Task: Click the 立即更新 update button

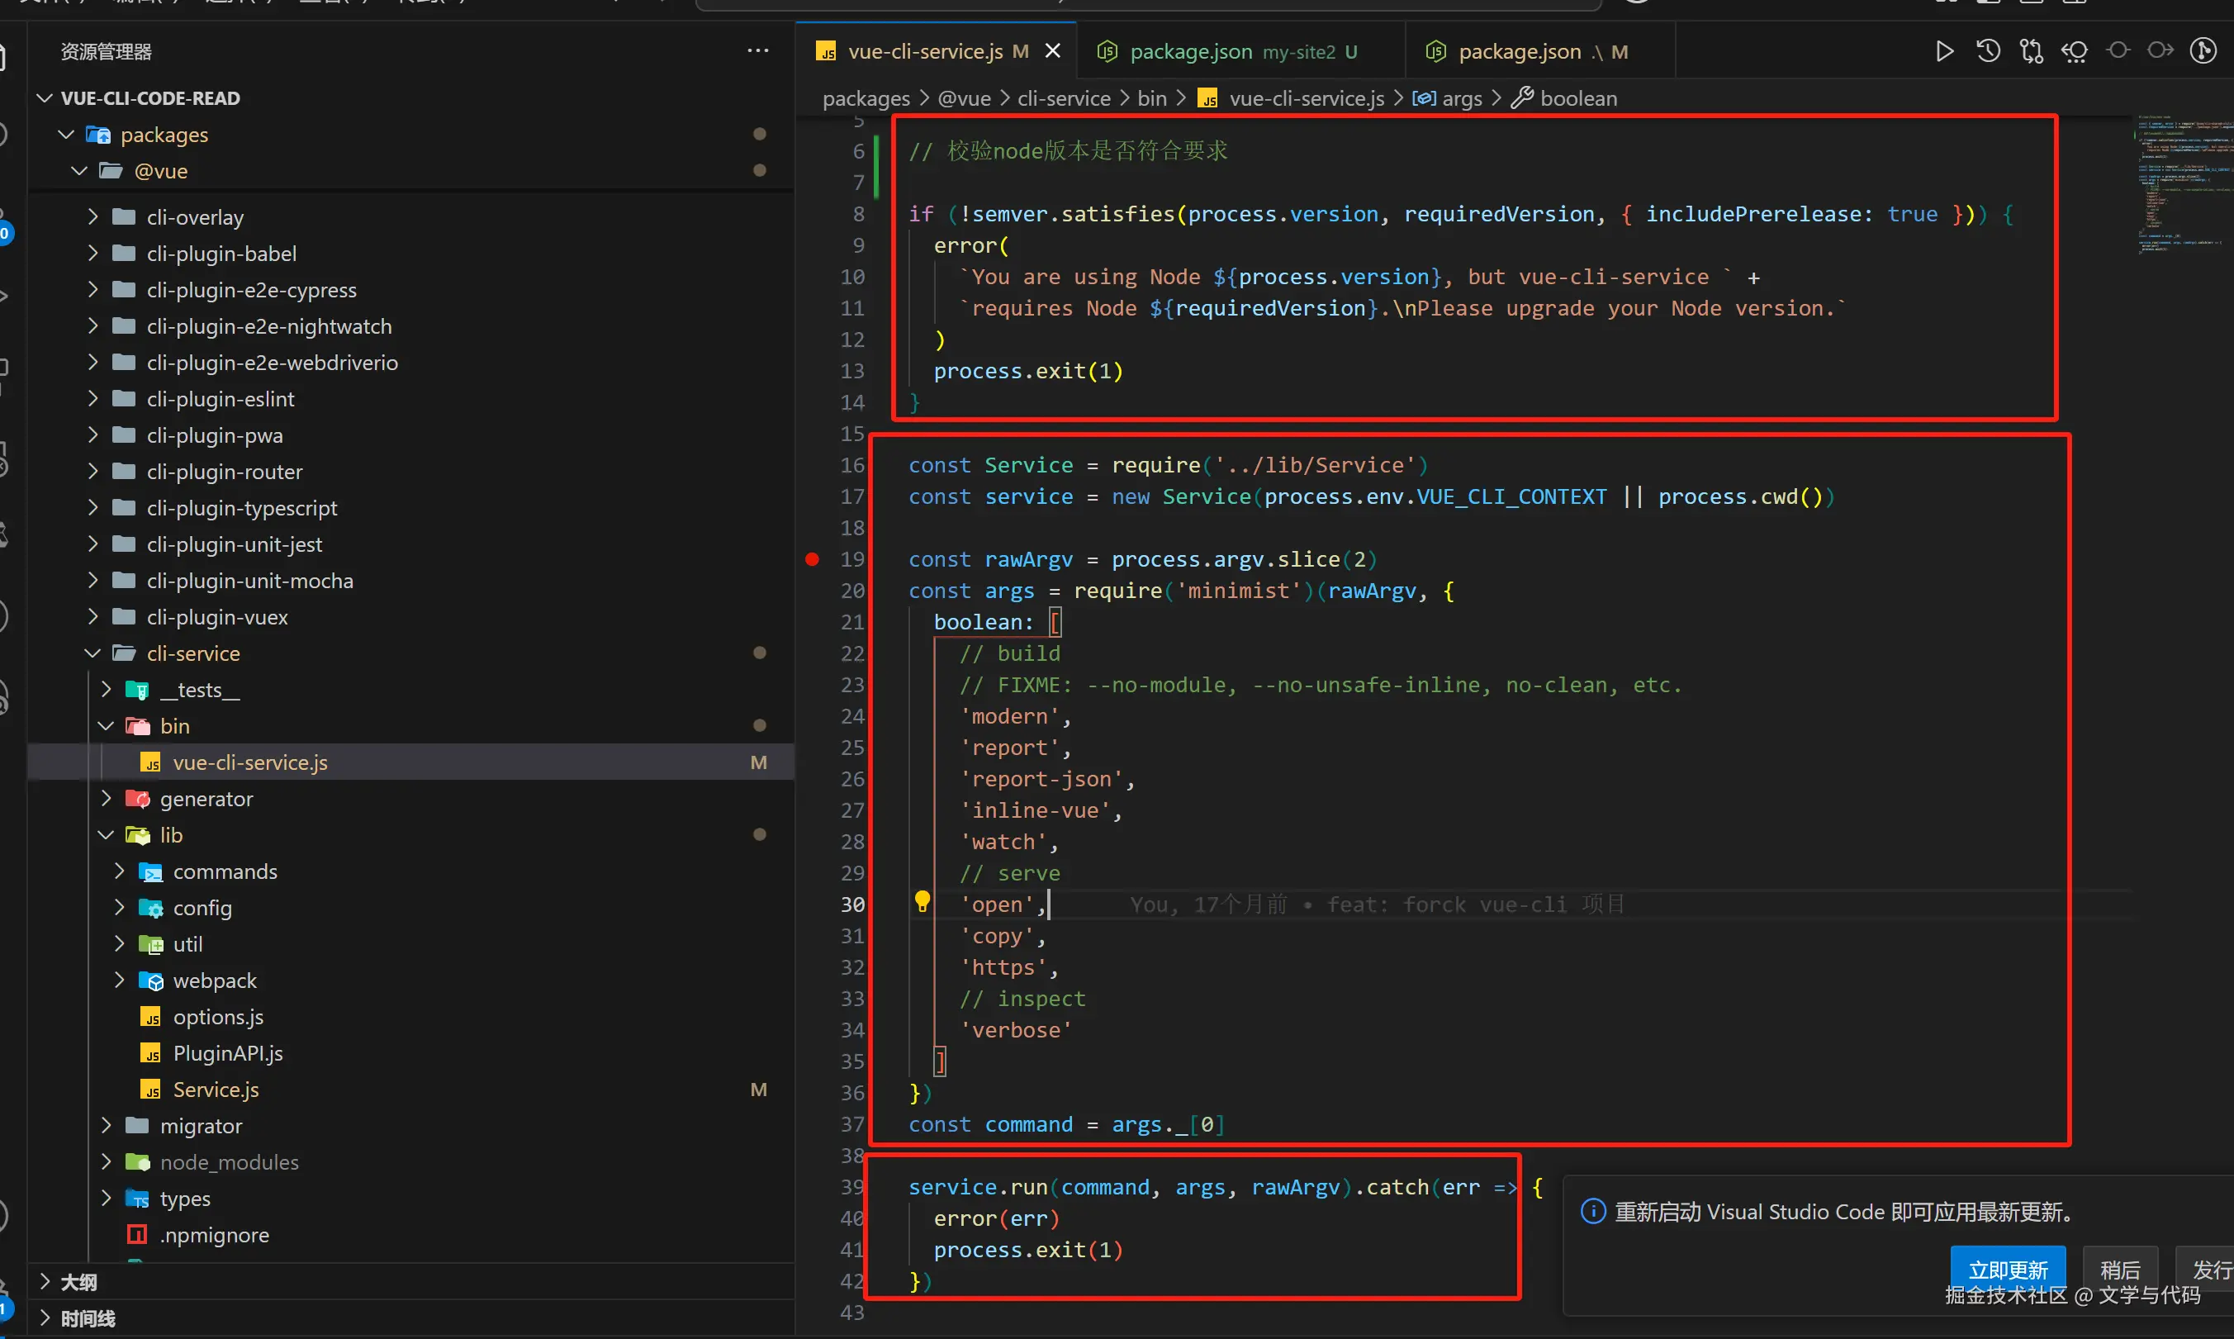Action: 2007,1270
